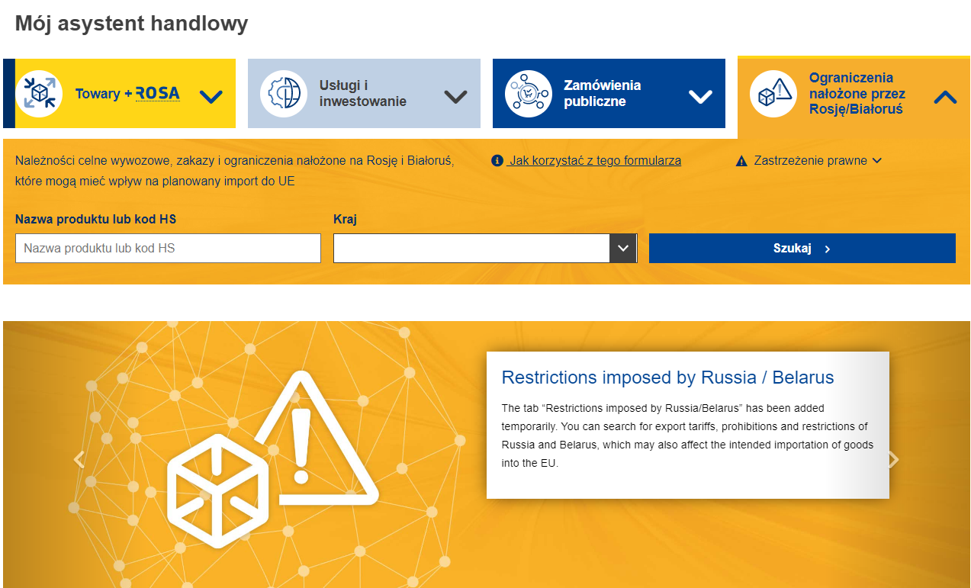This screenshot has width=971, height=588.
Task: Expand the Towary + ROSA chevron
Action: 211,97
